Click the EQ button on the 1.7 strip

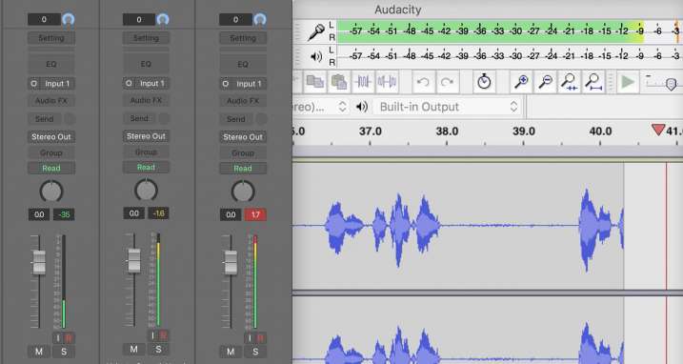(x=243, y=64)
